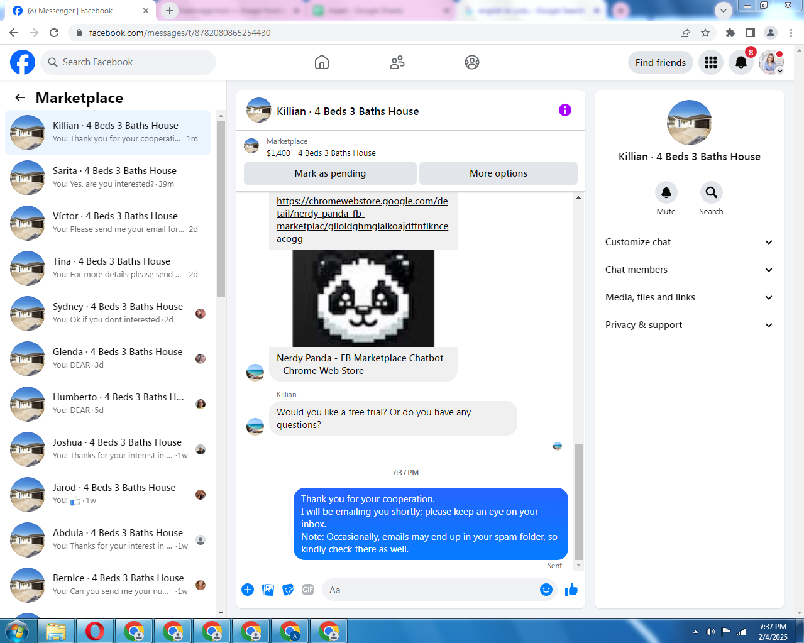This screenshot has height=643, width=804.
Task: Click browser address bar URL
Action: coord(180,33)
